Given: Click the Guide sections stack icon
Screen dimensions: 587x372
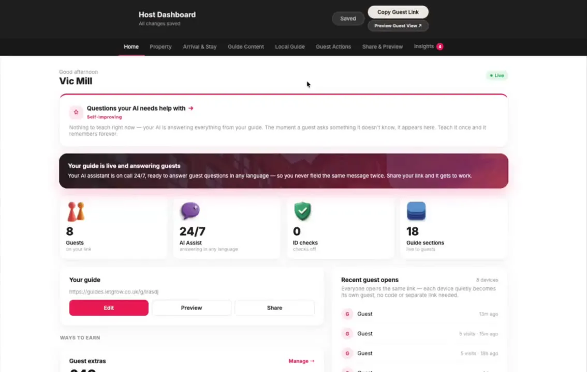Looking at the screenshot, I should (416, 211).
